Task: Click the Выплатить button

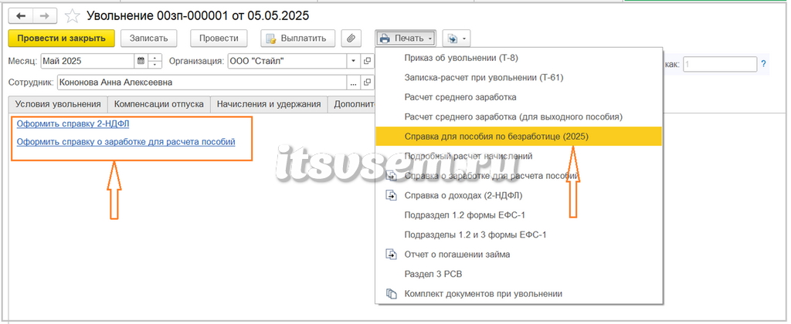Action: click(299, 39)
